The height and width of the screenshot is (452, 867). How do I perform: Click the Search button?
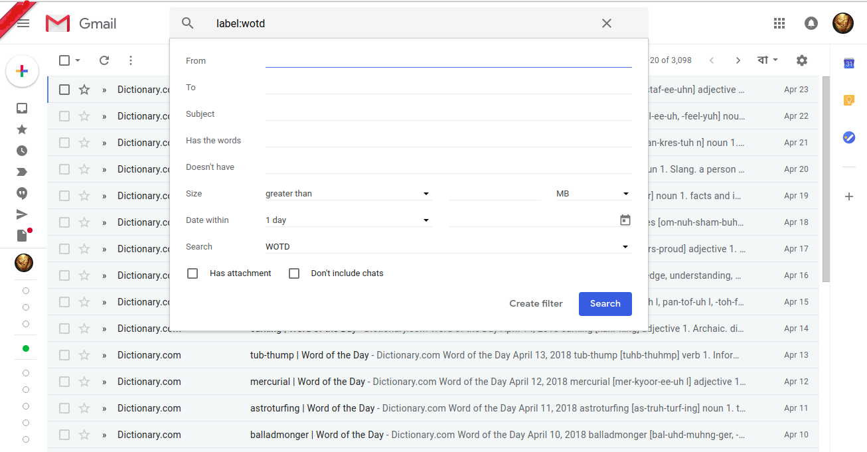605,304
